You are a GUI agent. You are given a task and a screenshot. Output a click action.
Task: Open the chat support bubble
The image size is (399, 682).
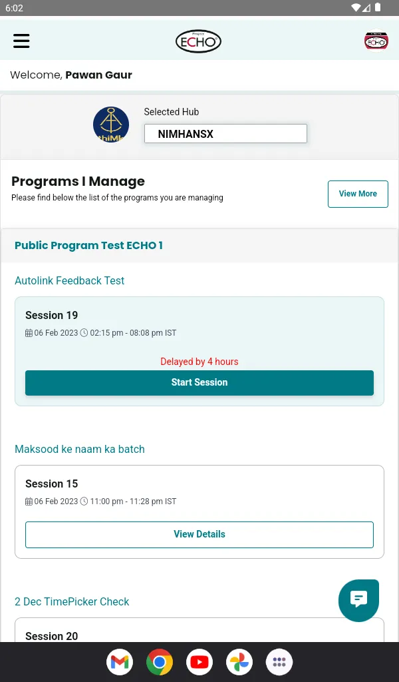(x=358, y=600)
